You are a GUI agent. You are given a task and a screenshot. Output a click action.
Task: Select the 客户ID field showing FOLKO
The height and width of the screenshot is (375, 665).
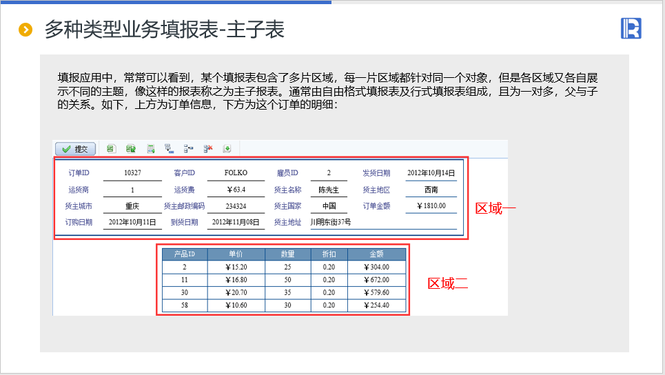[236, 173]
